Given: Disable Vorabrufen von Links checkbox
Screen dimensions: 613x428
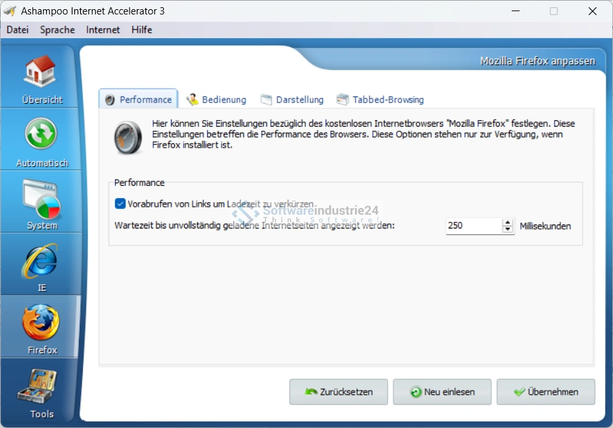Looking at the screenshot, I should click(120, 204).
